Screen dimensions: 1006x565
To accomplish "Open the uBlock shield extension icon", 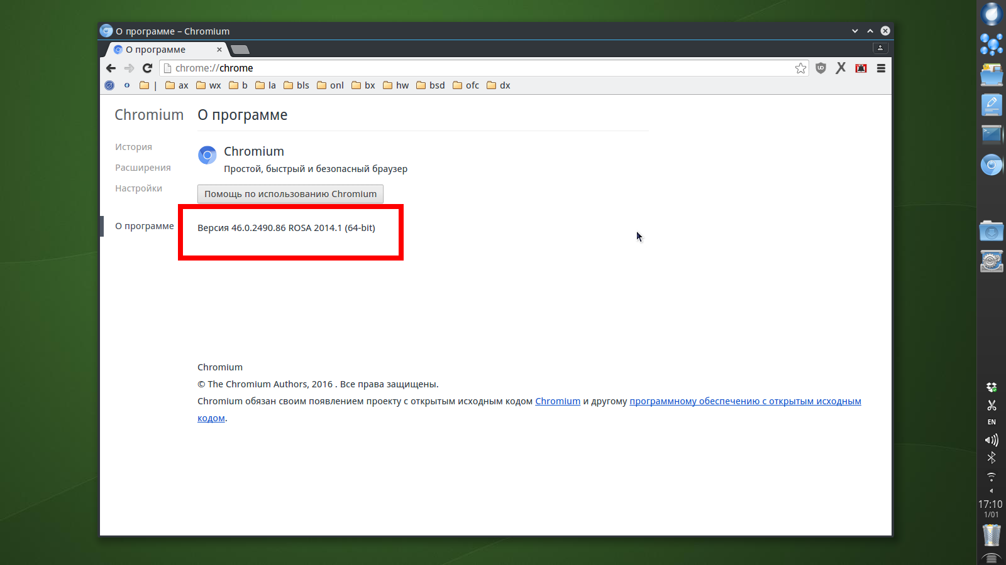I will (x=821, y=68).
